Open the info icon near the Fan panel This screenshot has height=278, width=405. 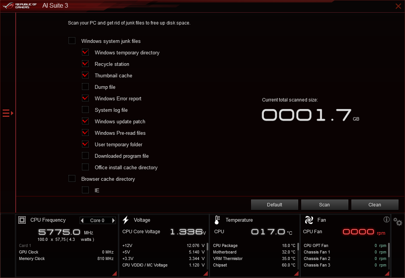[387, 219]
